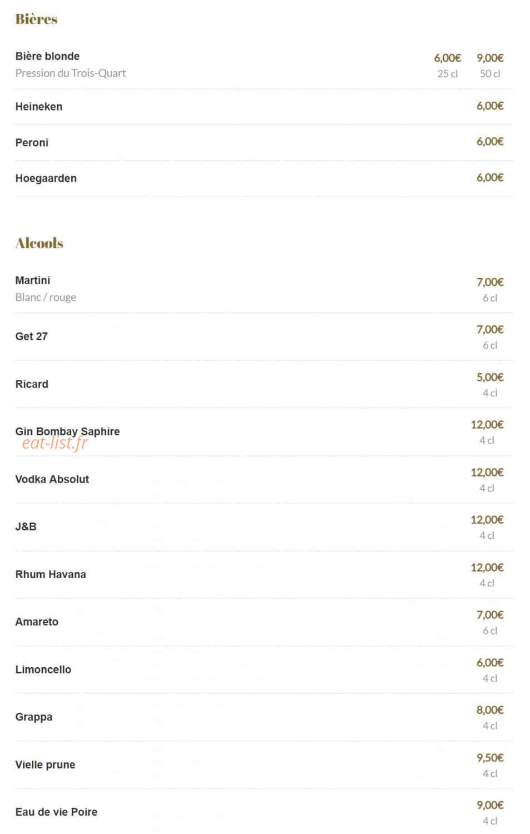Click the eat-list.fr watermark
This screenshot has height=834, width=530.
[55, 443]
